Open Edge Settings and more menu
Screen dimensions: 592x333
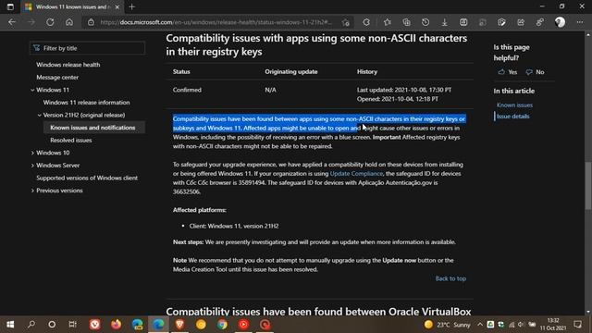tap(580, 22)
